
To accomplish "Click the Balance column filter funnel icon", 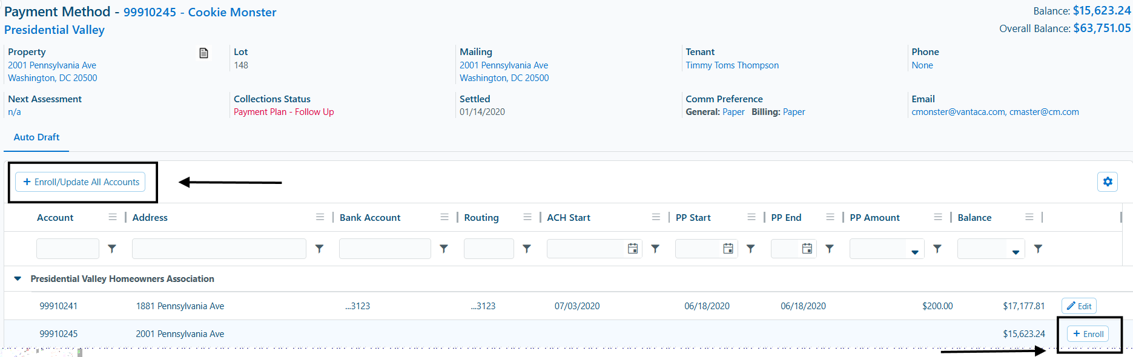I will [1038, 249].
